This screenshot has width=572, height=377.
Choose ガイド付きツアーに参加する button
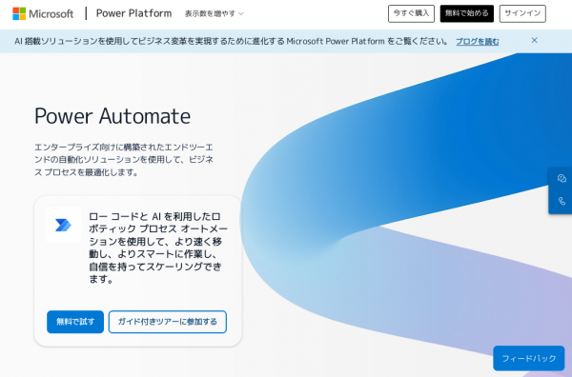[x=168, y=322]
